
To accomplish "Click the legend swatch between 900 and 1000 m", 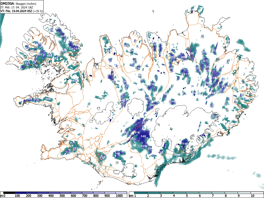I will click(110, 193).
